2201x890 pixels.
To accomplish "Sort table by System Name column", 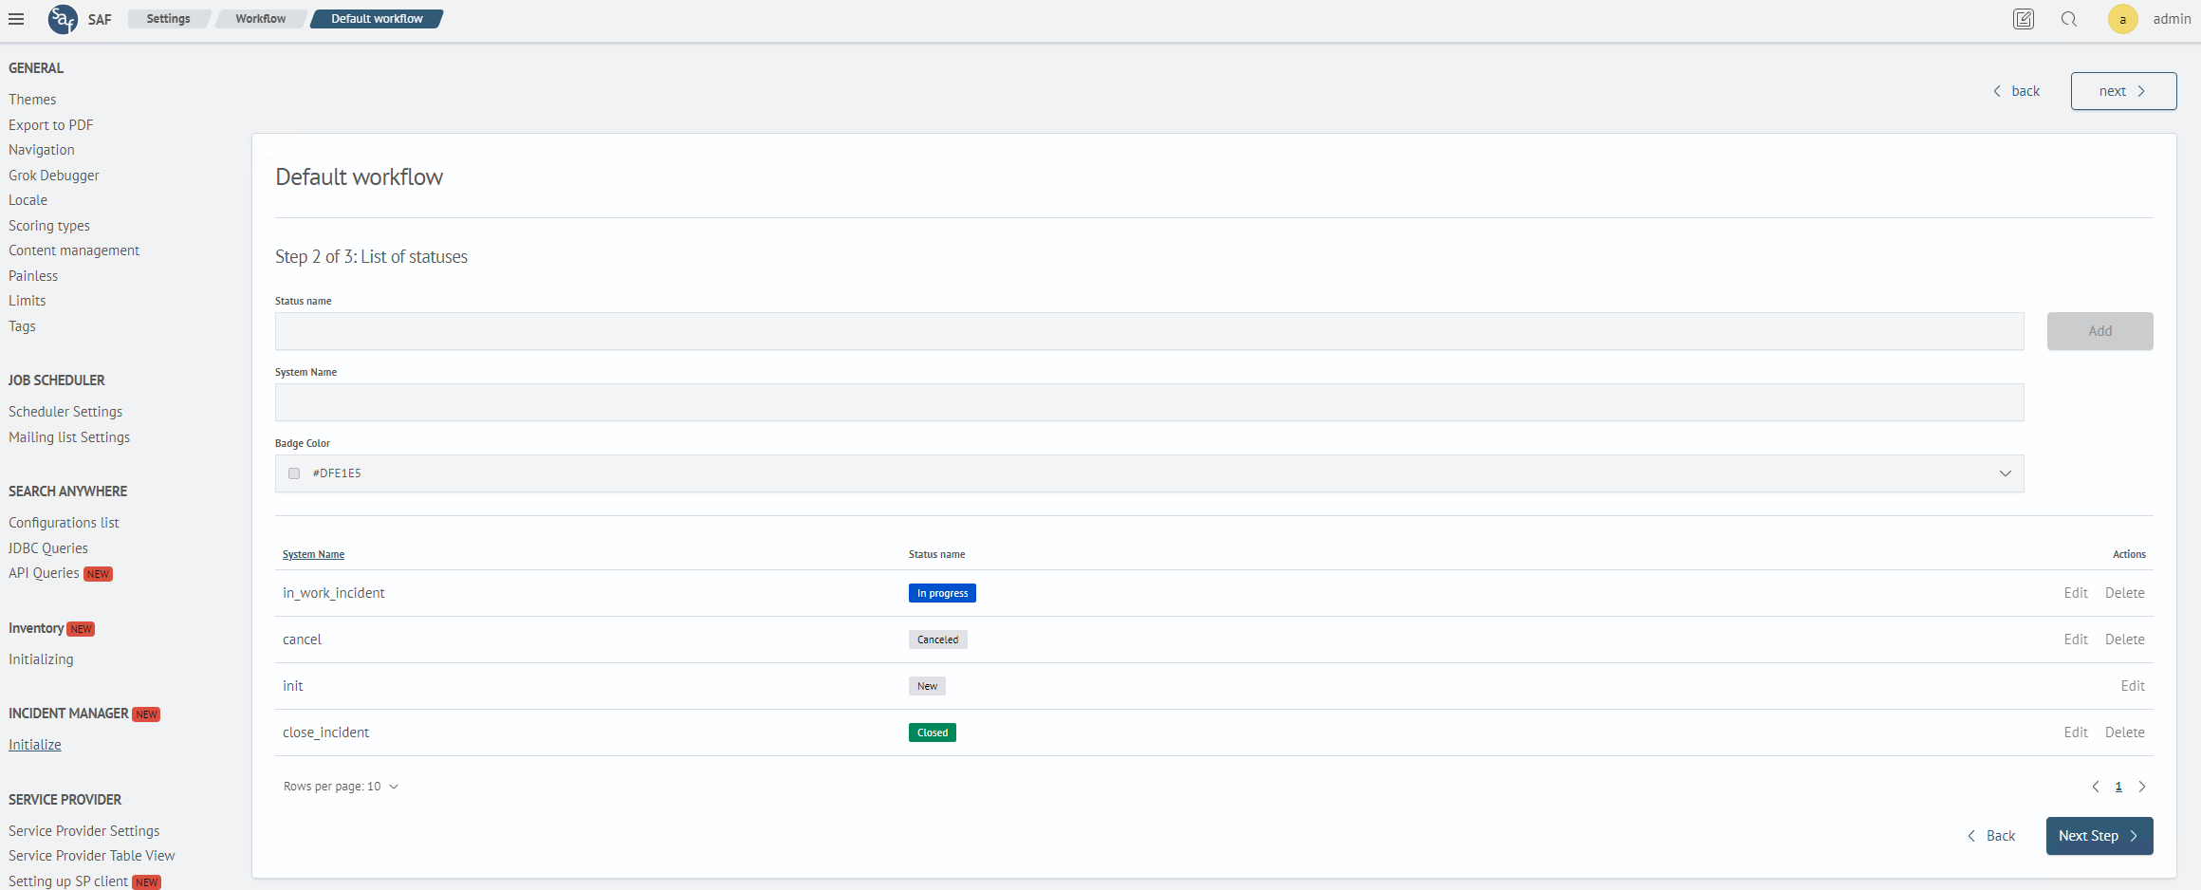I will click(313, 555).
